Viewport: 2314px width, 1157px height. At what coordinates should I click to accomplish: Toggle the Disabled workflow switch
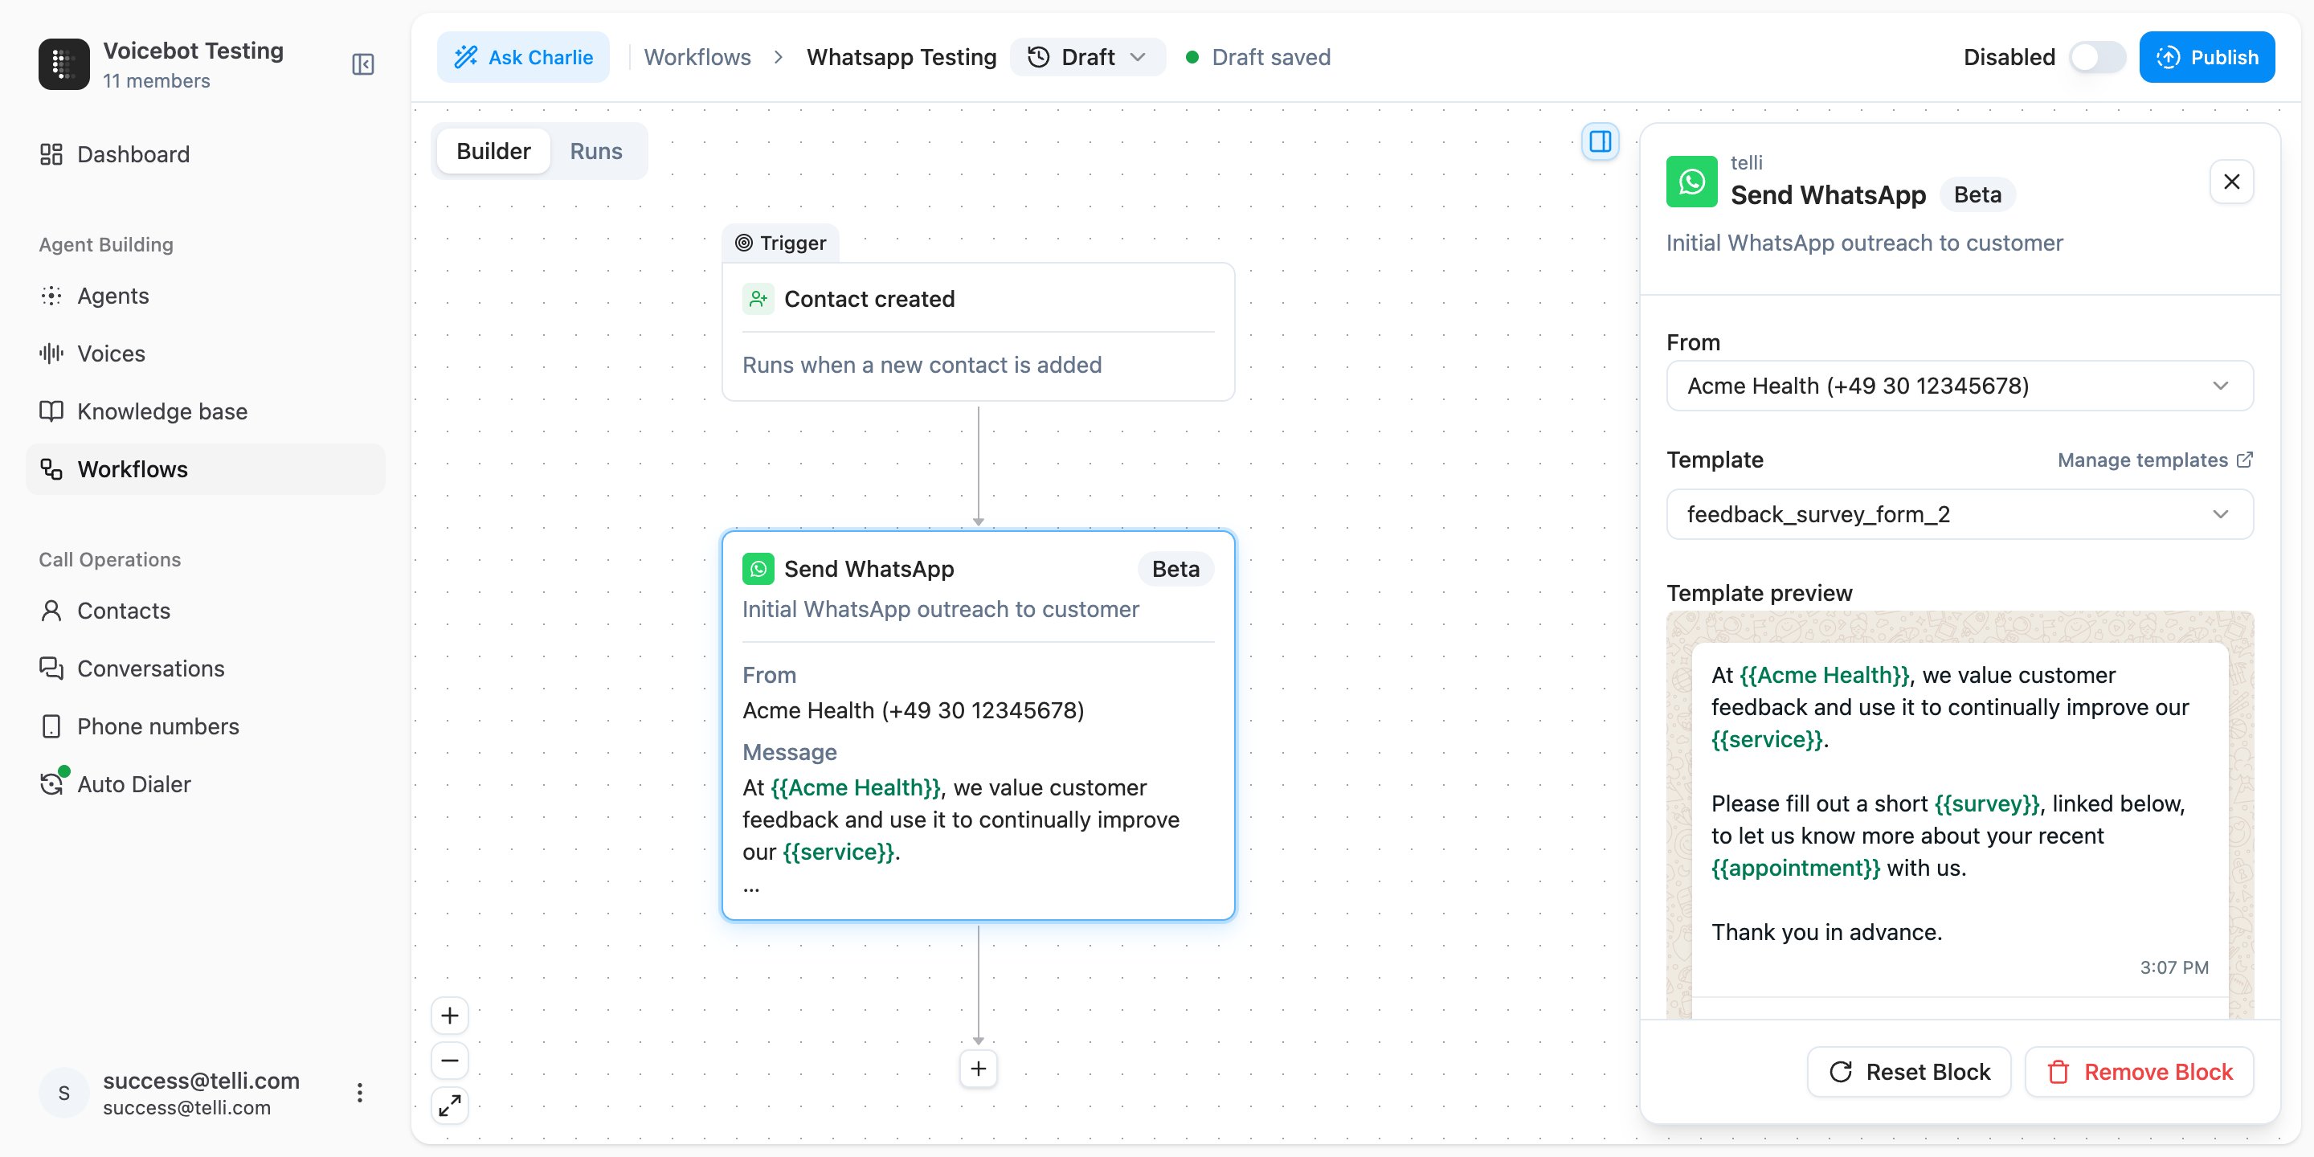coord(2096,58)
